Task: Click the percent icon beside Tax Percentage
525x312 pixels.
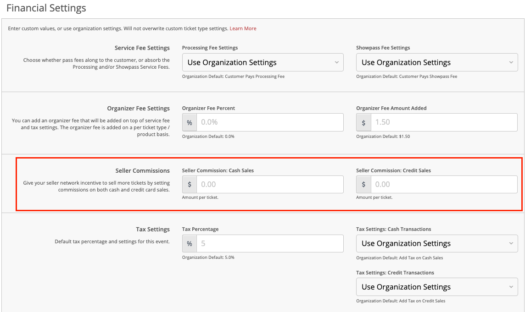Action: [x=190, y=243]
